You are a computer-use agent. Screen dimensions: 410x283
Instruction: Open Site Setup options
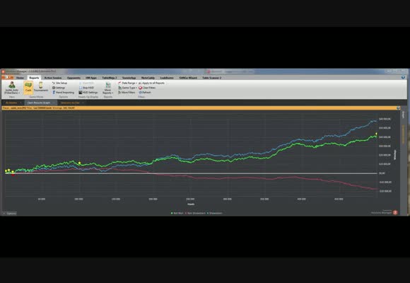pos(59,83)
